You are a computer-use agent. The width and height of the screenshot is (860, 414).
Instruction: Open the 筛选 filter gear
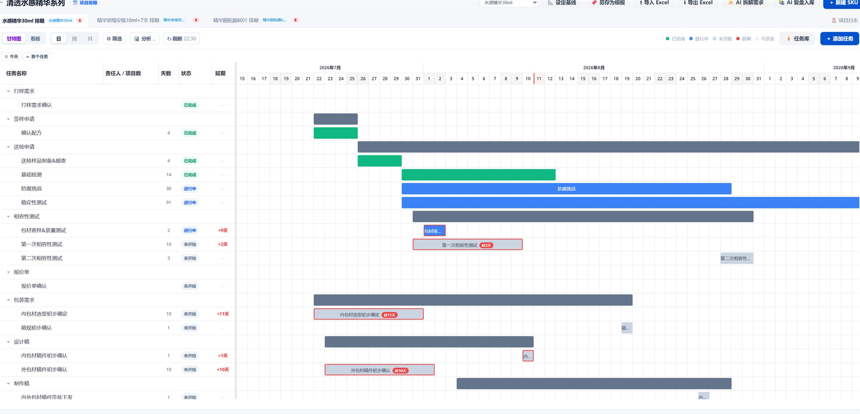pos(114,39)
